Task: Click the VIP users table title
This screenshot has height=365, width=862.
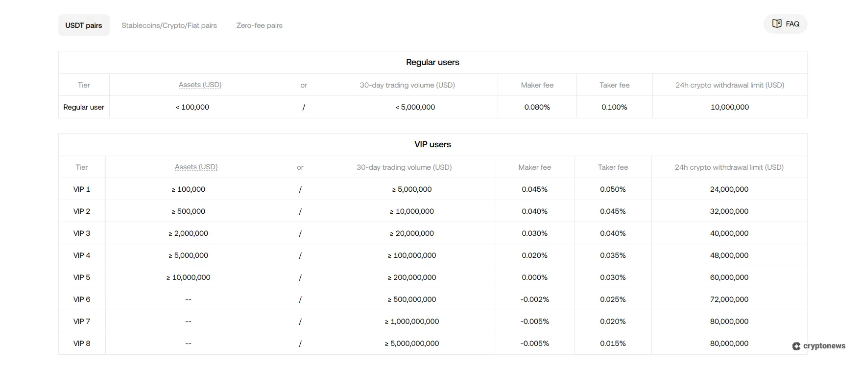Action: [432, 144]
